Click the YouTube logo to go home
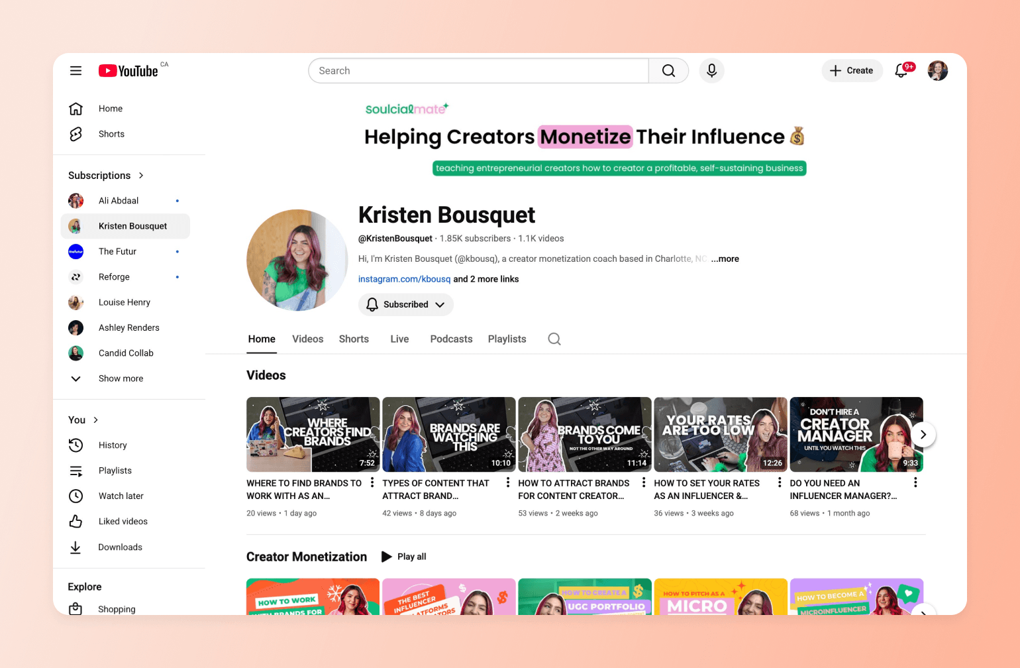1020x668 pixels. [x=128, y=70]
